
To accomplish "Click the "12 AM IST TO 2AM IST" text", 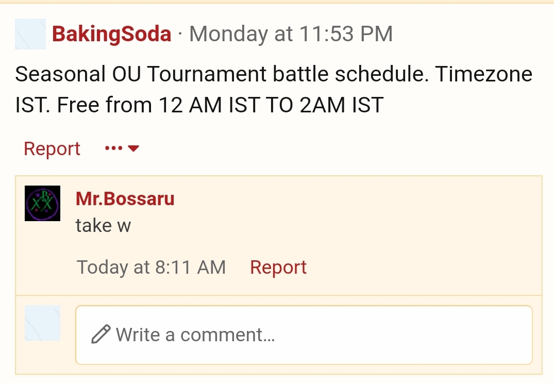I will (271, 105).
